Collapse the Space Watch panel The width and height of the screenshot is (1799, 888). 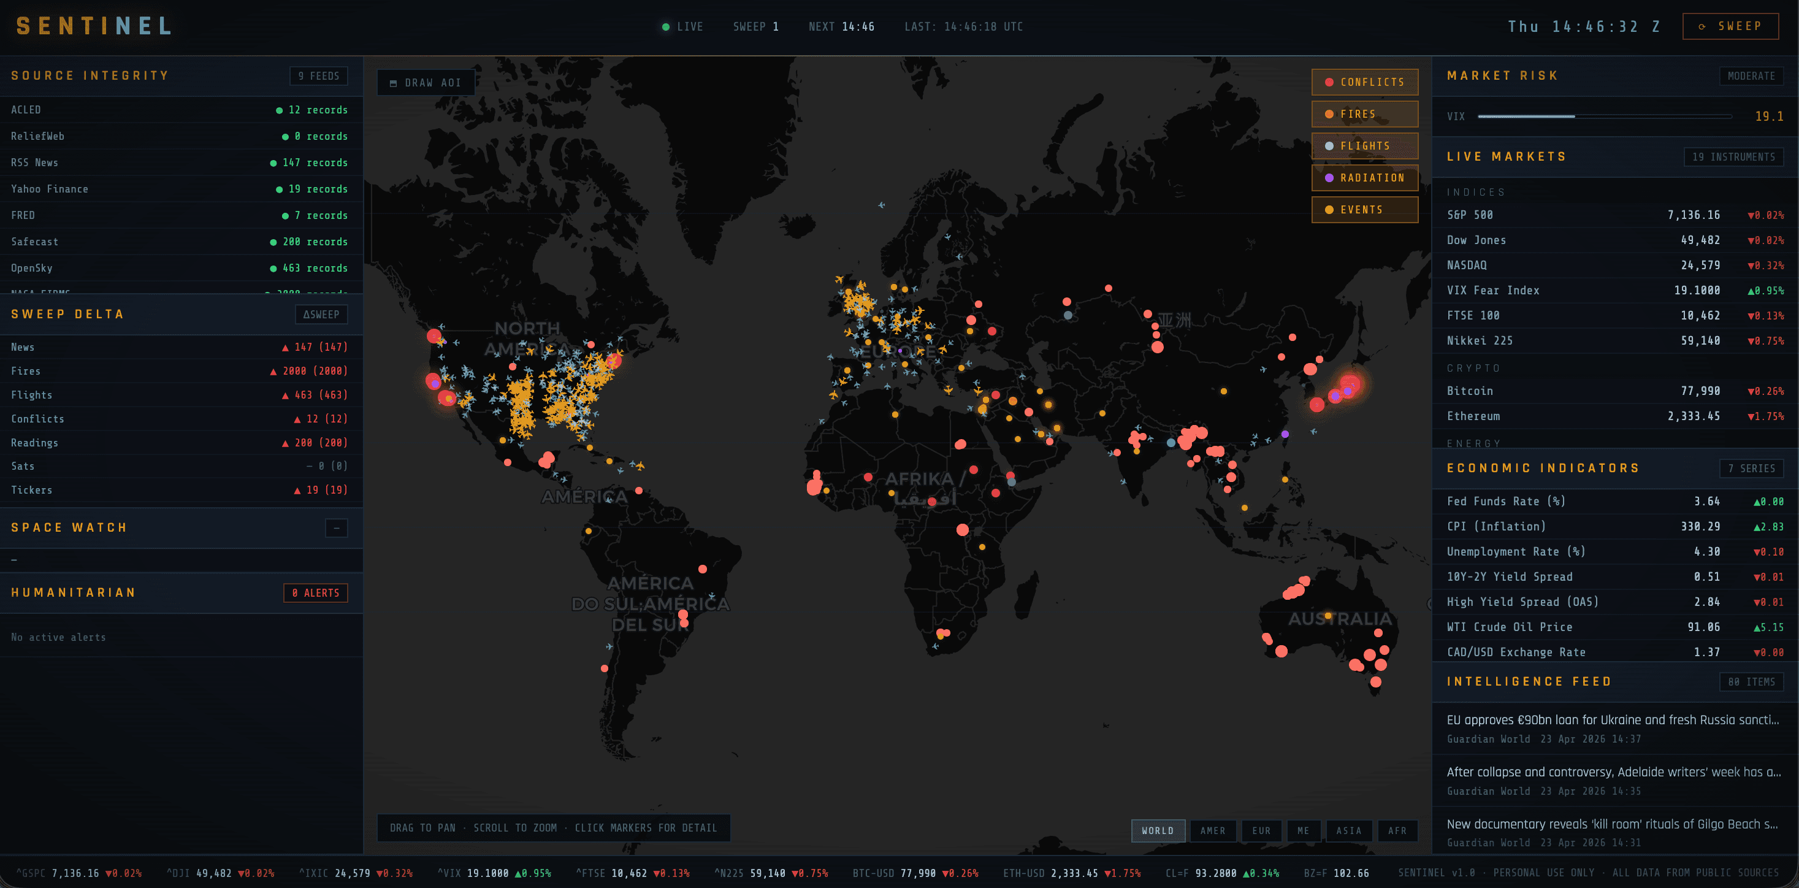[336, 527]
